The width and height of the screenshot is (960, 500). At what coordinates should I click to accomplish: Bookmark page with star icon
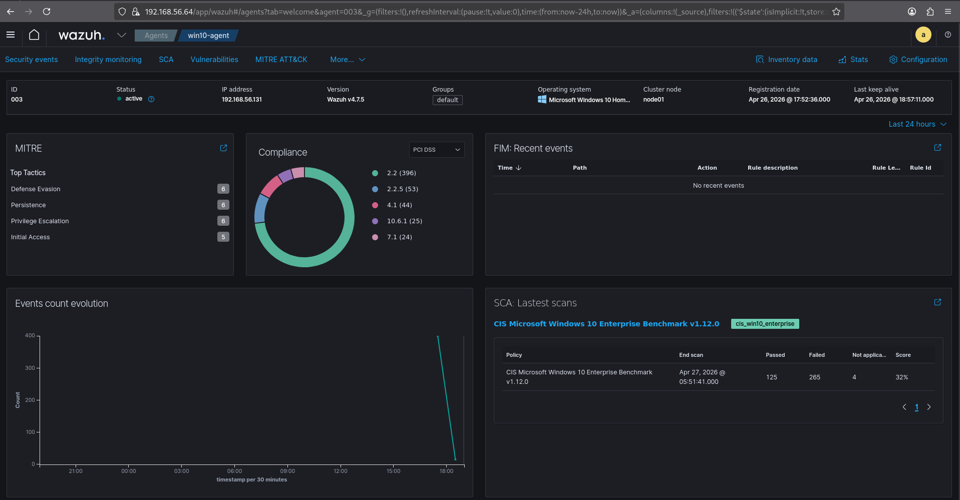tap(836, 12)
